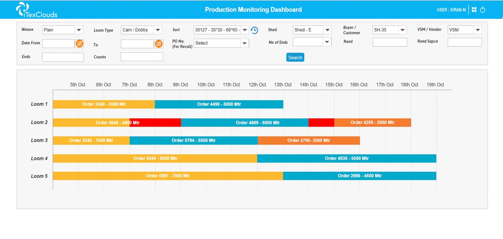Open the Date From calendar picker
This screenshot has width=503, height=239.
pos(79,43)
